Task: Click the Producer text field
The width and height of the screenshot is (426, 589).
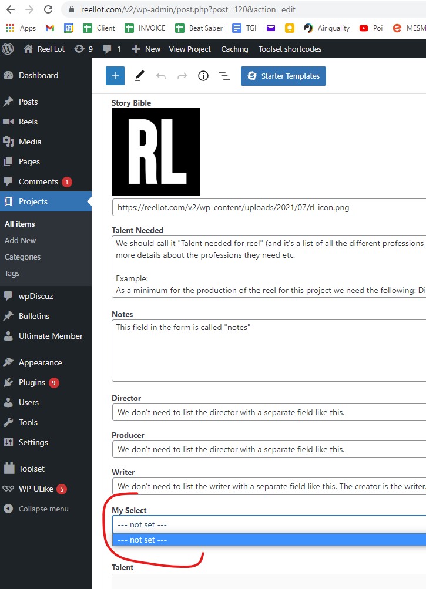Action: point(269,449)
